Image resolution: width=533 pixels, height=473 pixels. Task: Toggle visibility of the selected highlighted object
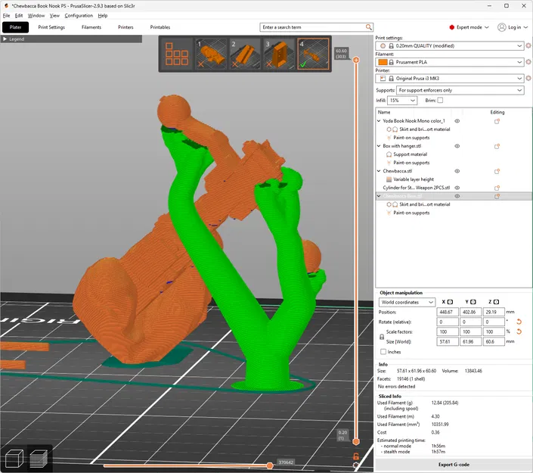457,196
